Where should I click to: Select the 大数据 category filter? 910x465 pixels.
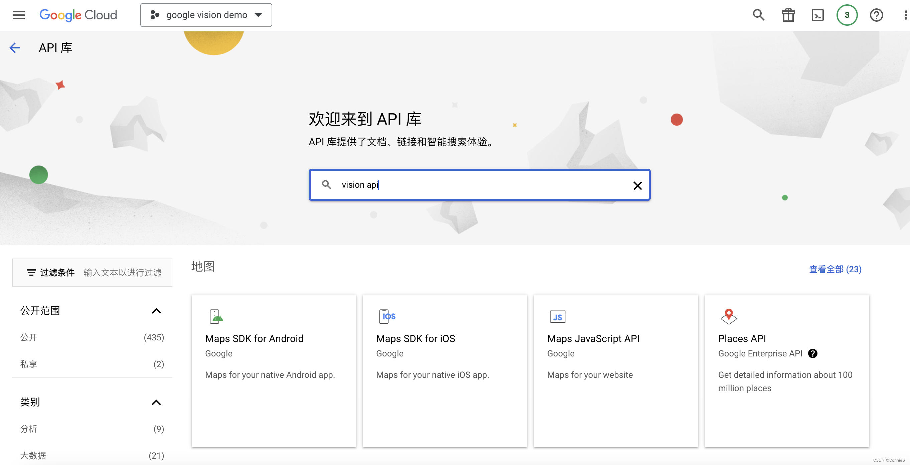point(33,455)
